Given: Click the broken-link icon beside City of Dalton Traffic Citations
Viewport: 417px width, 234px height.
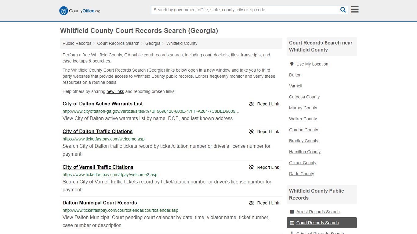Looking at the screenshot, I should tap(252, 132).
